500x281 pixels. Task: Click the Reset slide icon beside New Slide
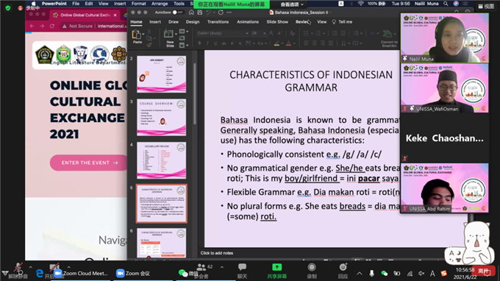coord(182,38)
